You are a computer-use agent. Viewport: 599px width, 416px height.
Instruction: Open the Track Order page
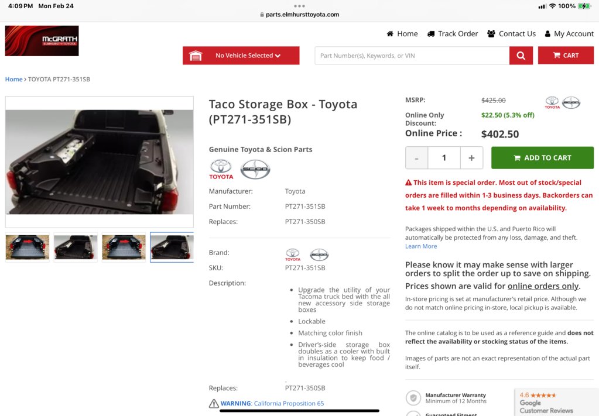pos(452,33)
